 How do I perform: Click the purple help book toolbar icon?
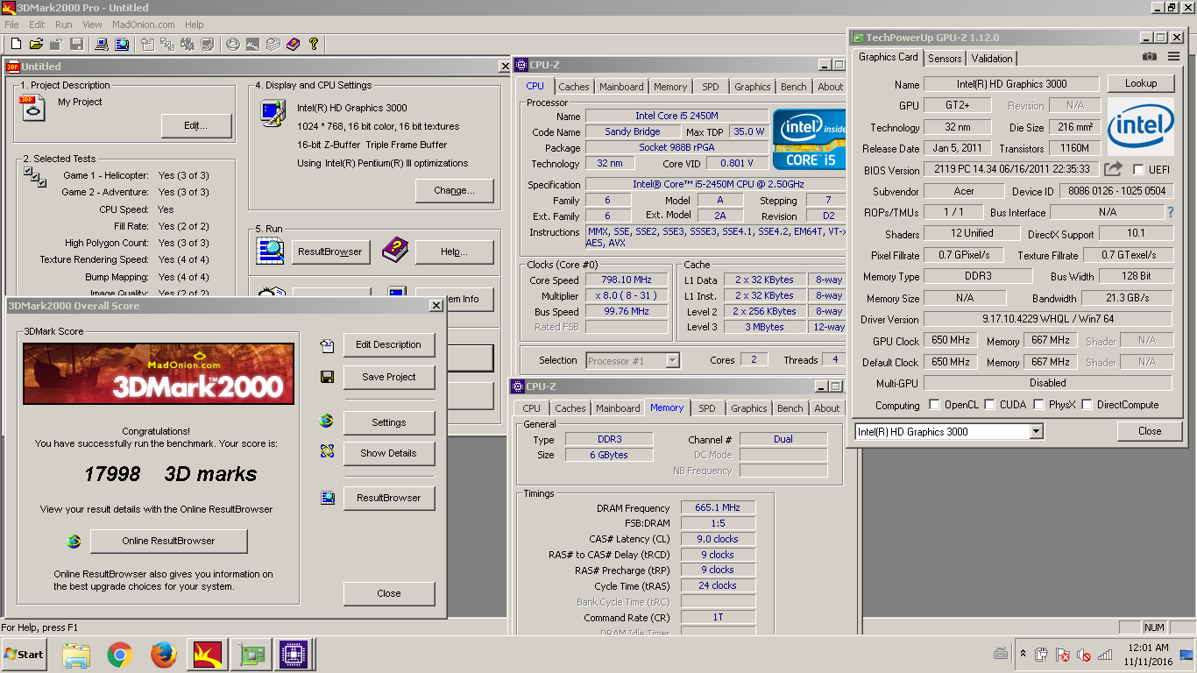293,44
